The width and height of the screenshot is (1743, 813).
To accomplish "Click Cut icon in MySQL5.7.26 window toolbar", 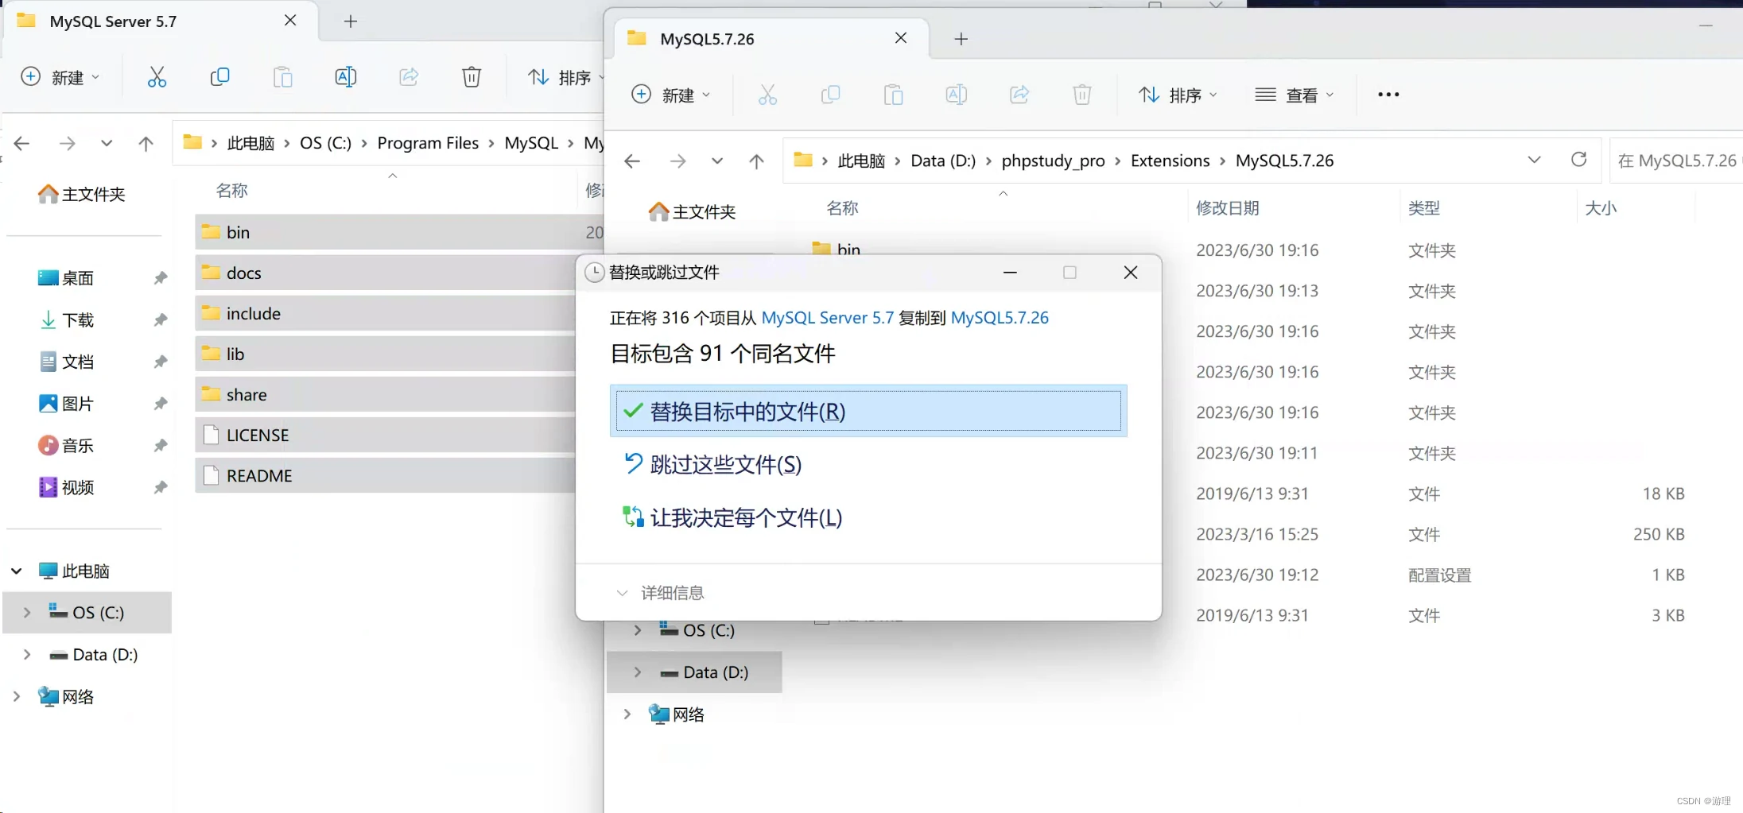I will [x=767, y=95].
